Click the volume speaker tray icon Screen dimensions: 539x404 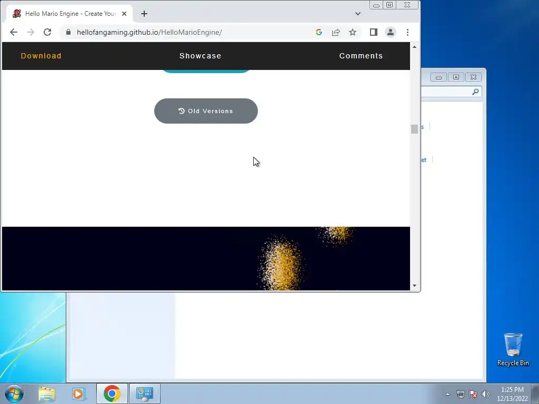(486, 394)
